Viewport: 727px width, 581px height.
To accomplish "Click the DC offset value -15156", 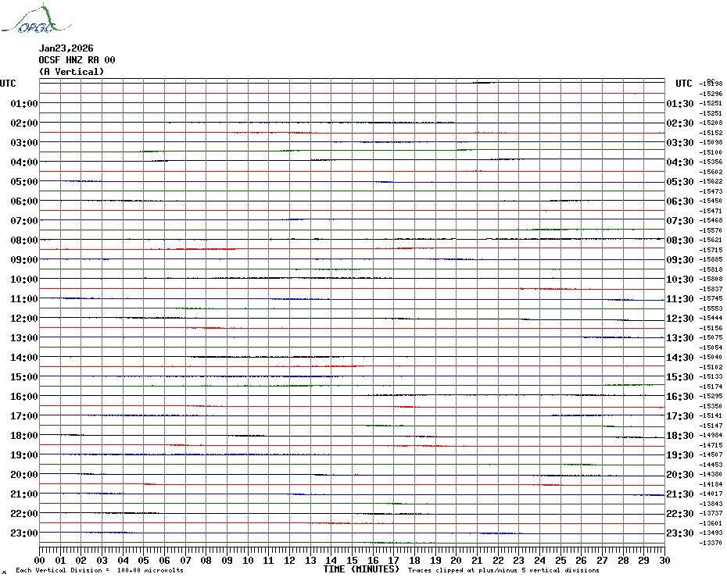I will coord(711,328).
